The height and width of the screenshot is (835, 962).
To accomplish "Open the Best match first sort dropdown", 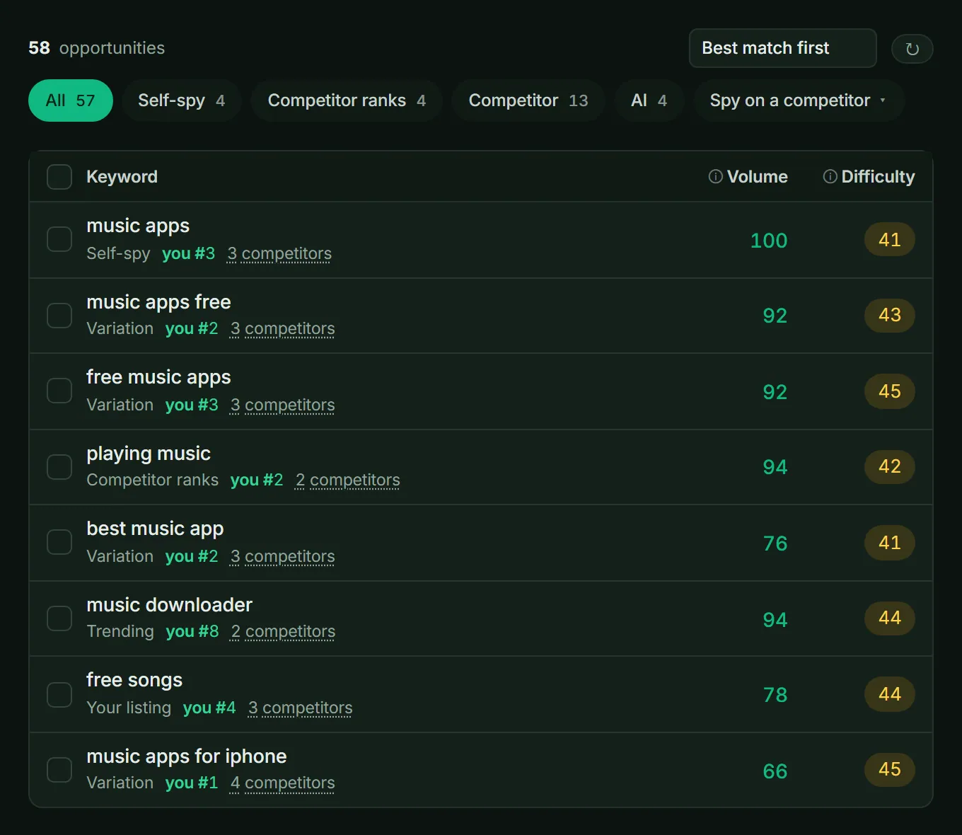I will coord(782,48).
